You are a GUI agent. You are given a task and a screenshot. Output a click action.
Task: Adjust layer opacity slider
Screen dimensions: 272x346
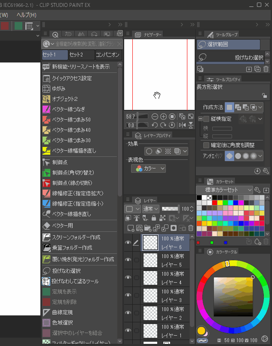[170, 209]
